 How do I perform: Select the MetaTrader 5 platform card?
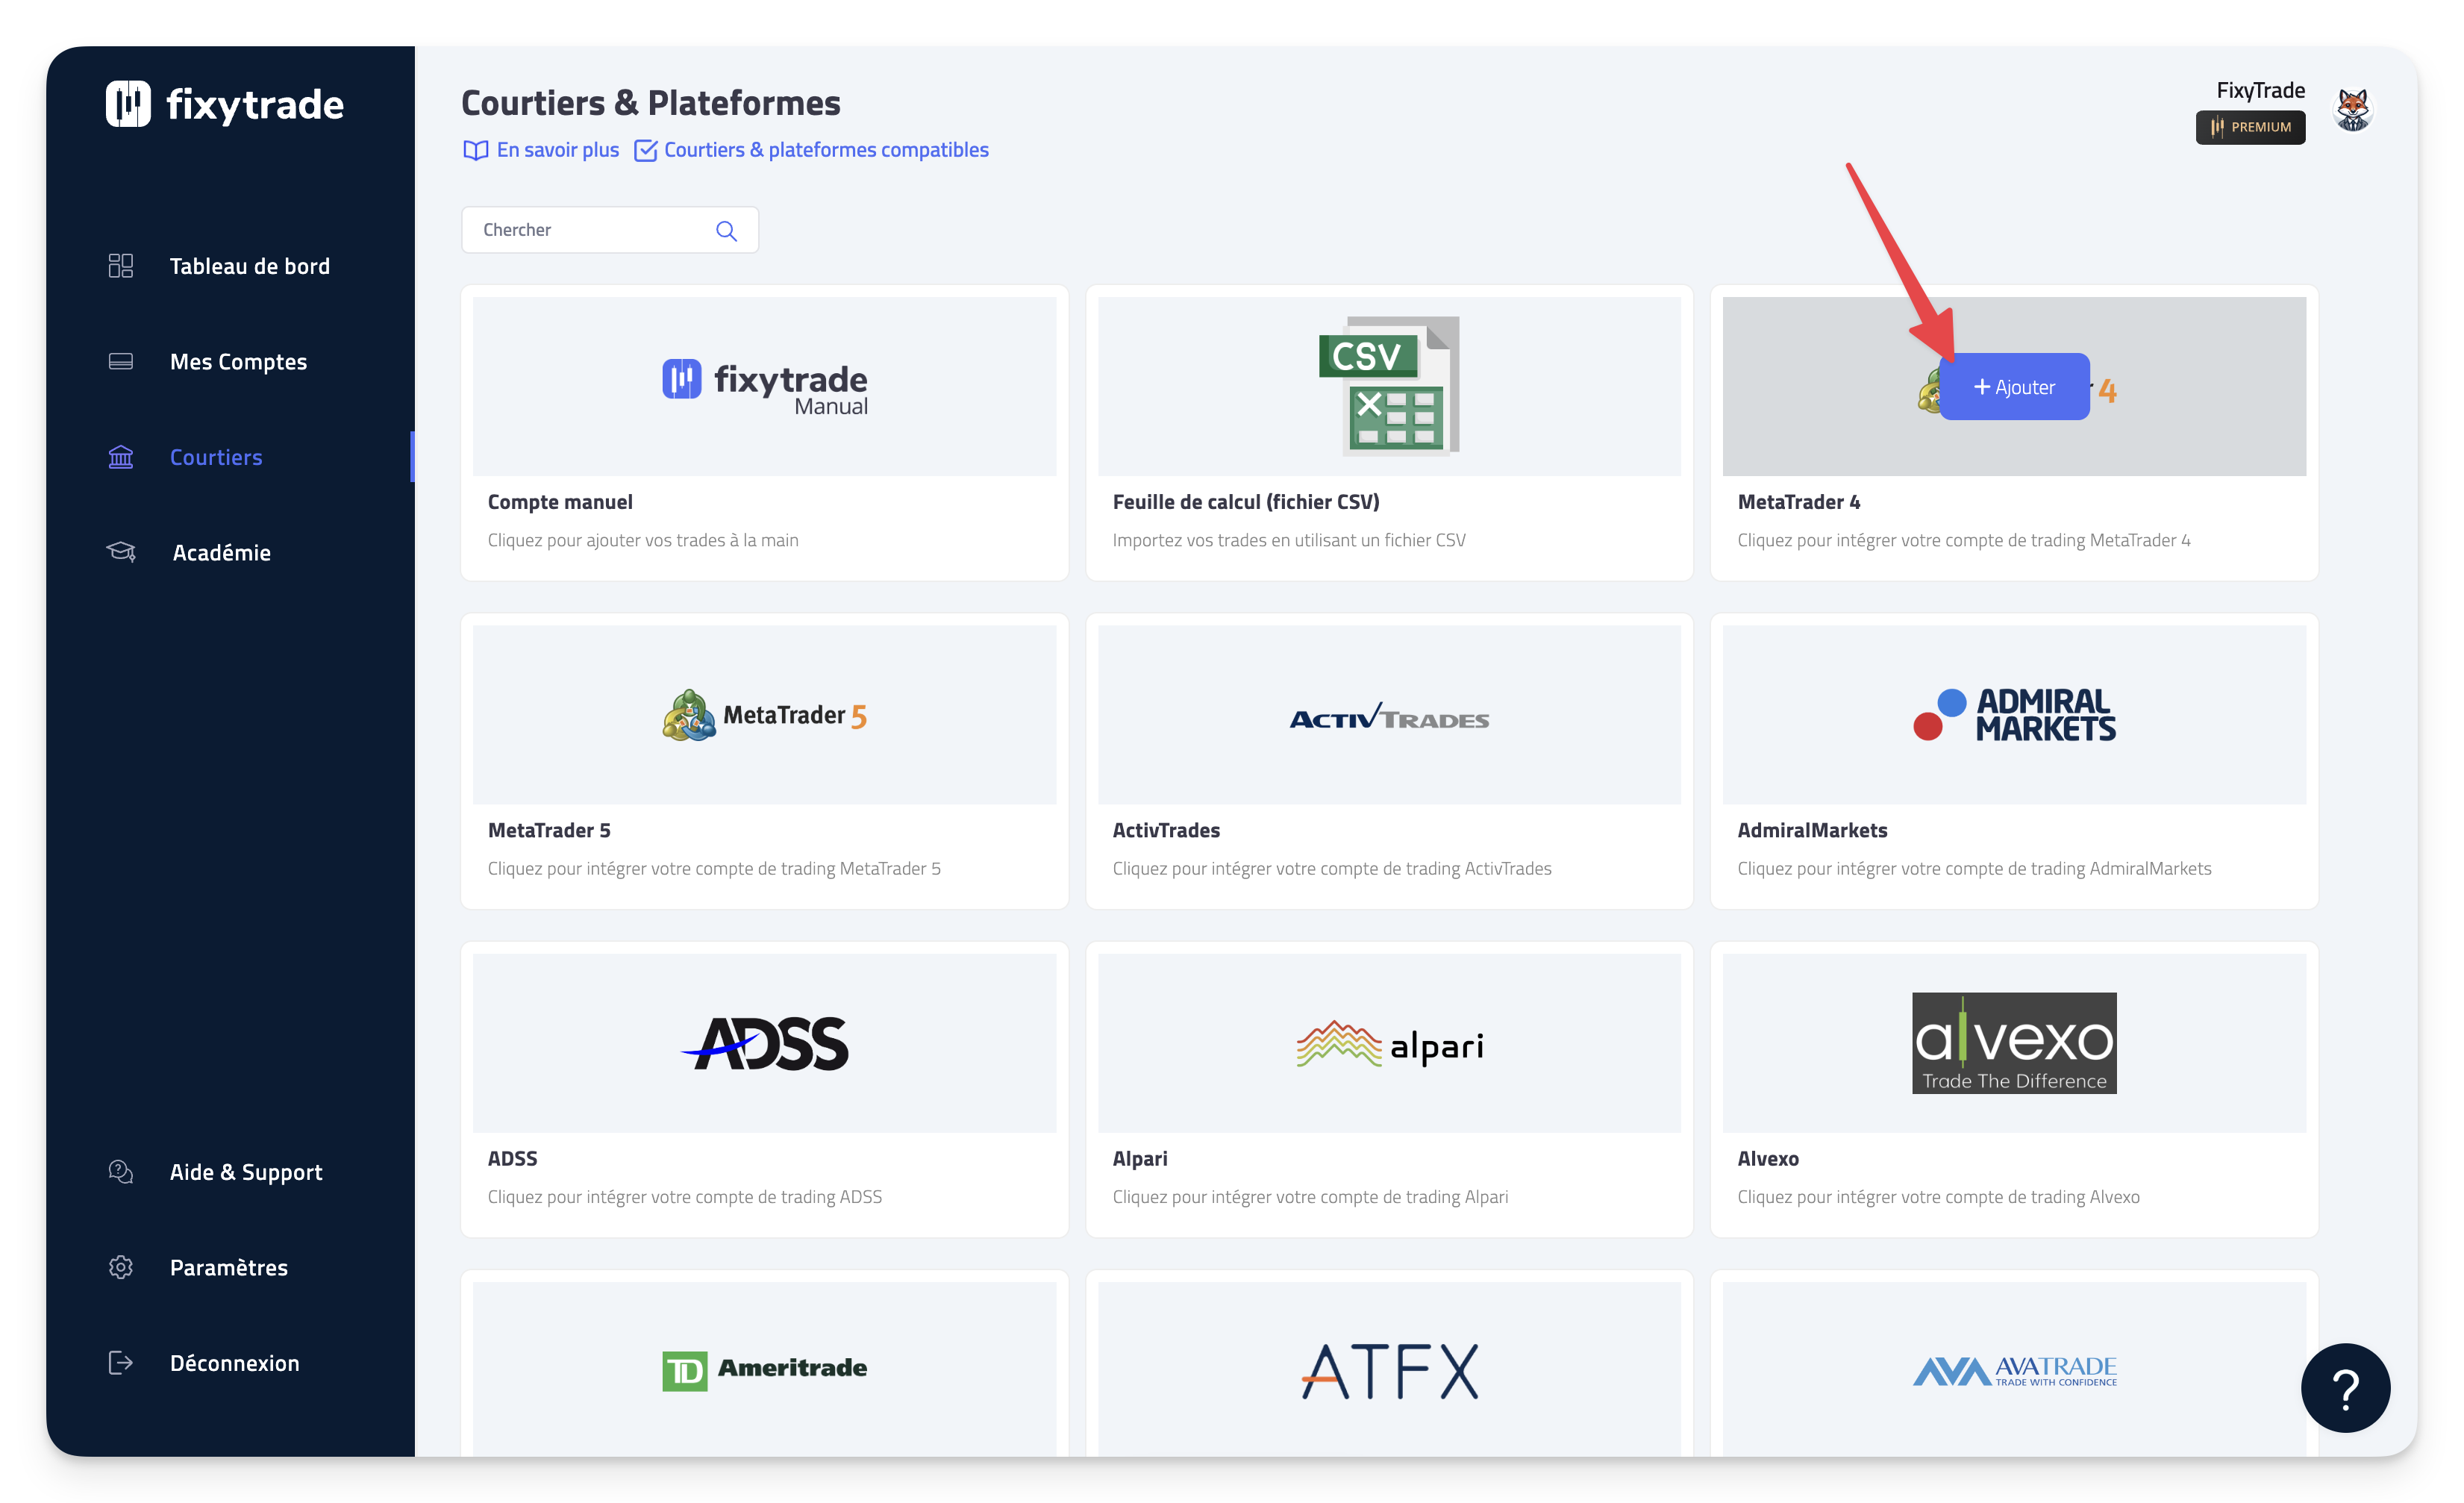pos(764,760)
